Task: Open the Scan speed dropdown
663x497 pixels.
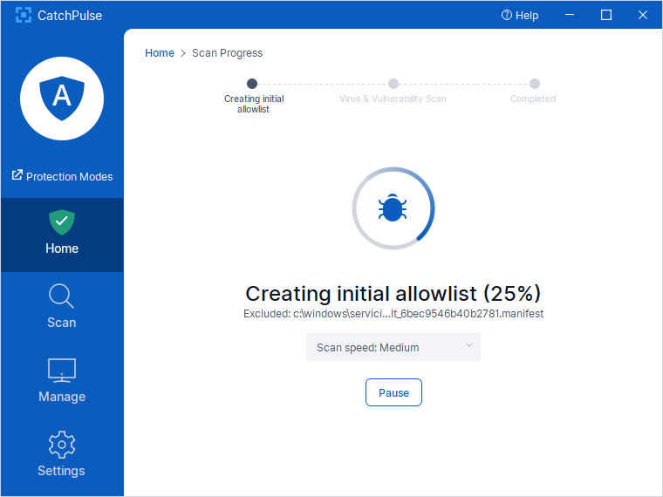Action: [393, 347]
